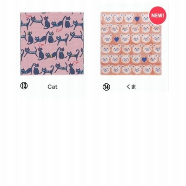Click the くま product label
The image size is (186, 186).
click(131, 86)
